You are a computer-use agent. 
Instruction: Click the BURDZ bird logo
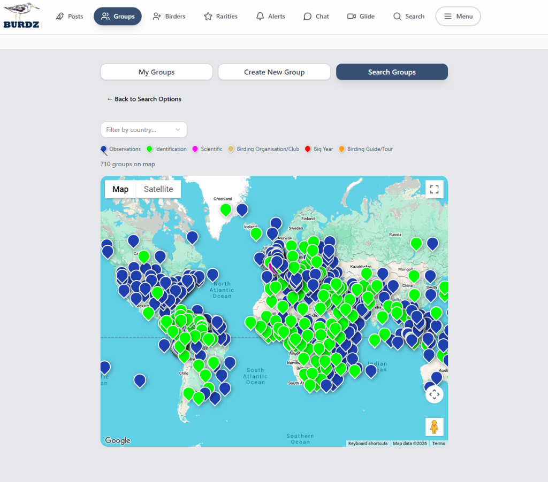pos(21,15)
